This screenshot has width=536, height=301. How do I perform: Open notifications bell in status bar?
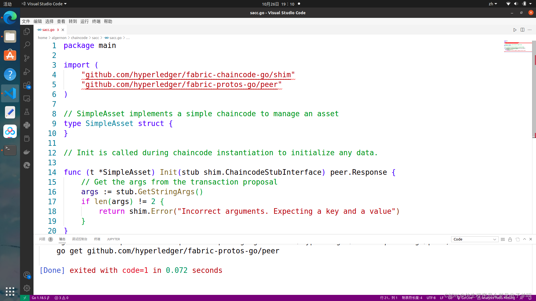click(530, 298)
